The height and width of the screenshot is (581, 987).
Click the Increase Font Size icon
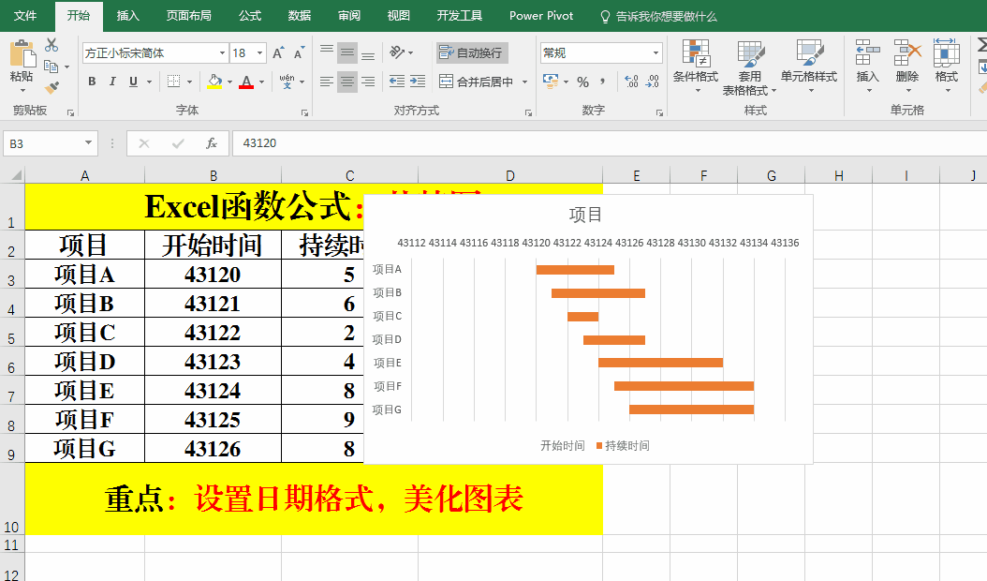278,53
